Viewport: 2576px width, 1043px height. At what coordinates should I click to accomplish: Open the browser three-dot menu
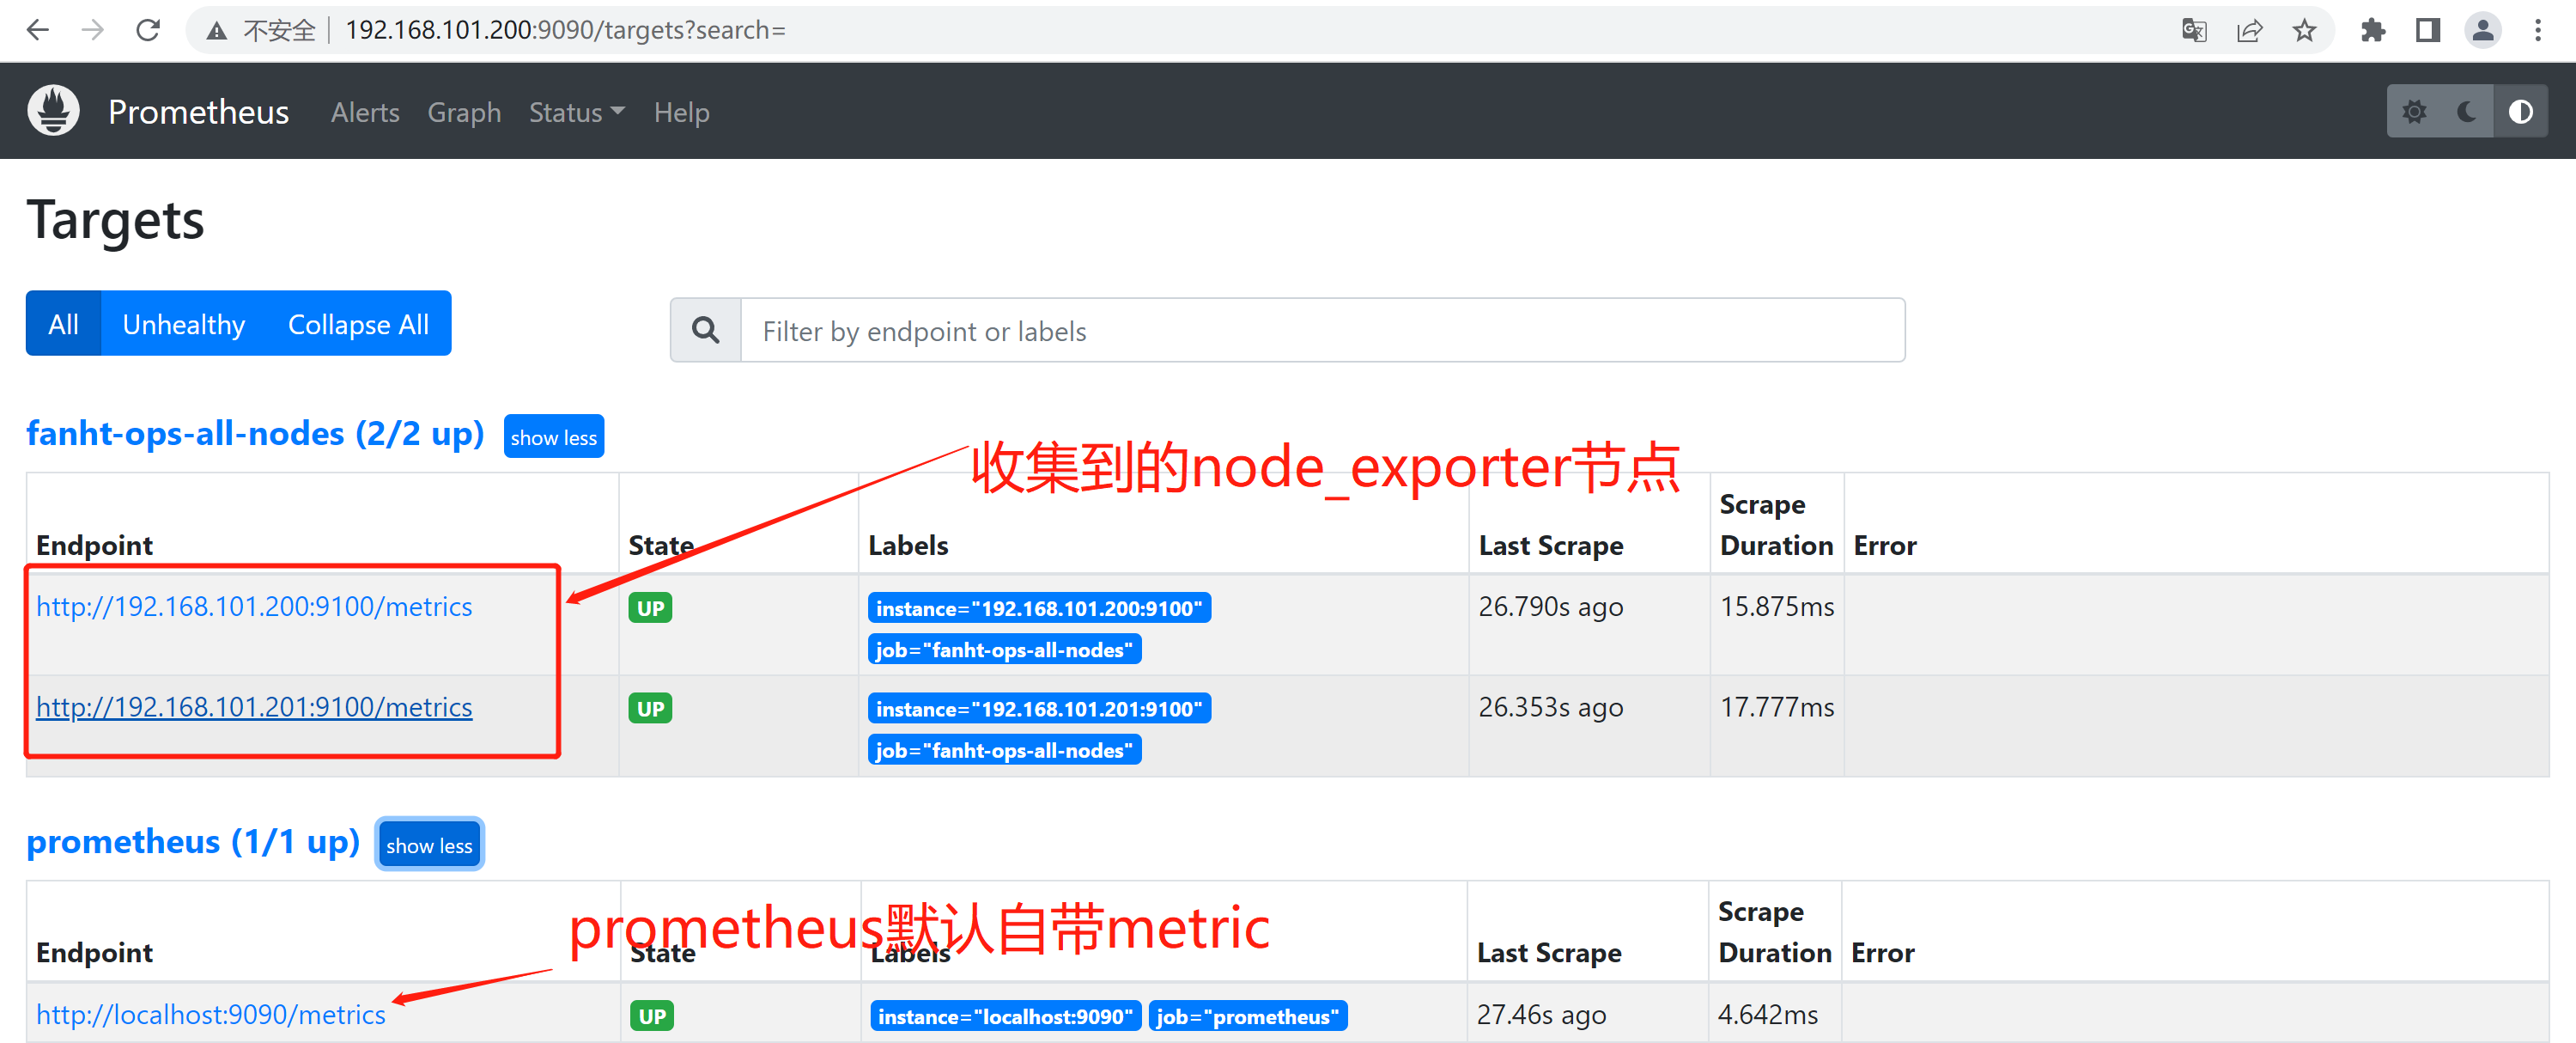[x=2538, y=30]
